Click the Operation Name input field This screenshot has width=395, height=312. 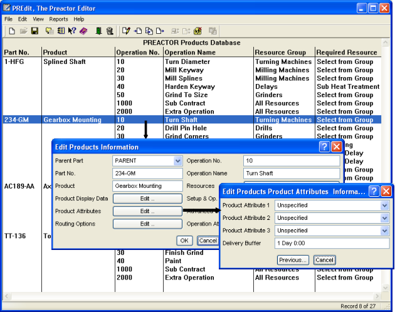[x=292, y=174]
